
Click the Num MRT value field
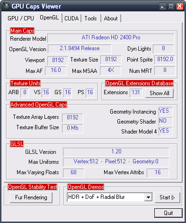point(165,71)
